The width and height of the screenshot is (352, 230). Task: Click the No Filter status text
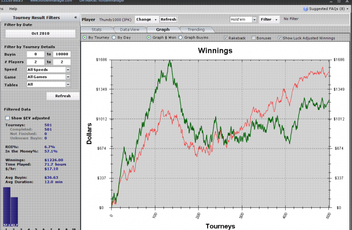pos(291,19)
